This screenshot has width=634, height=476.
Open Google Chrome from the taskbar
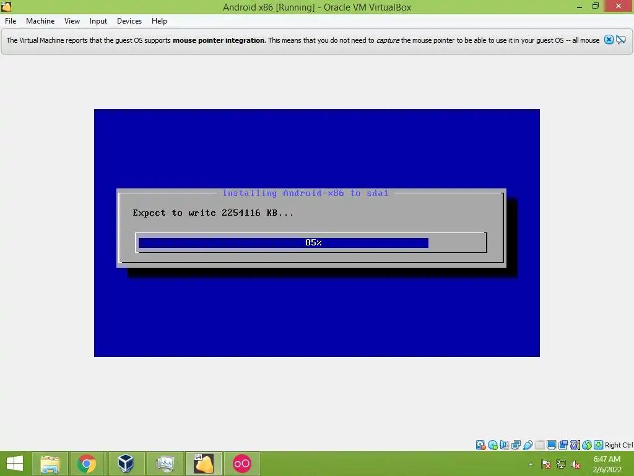point(87,464)
